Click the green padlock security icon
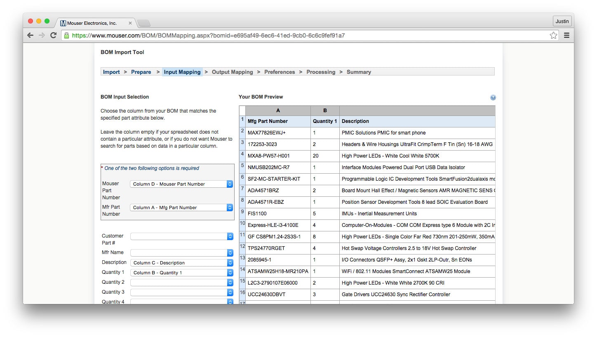This screenshot has height=337, width=597. click(x=66, y=35)
